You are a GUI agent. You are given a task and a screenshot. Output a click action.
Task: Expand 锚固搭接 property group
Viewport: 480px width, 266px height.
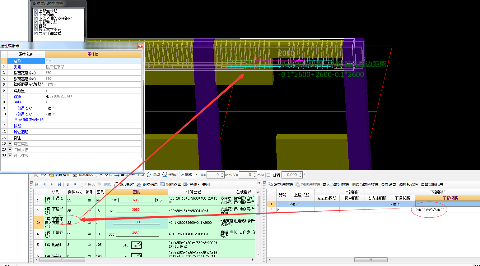[x=10, y=149]
